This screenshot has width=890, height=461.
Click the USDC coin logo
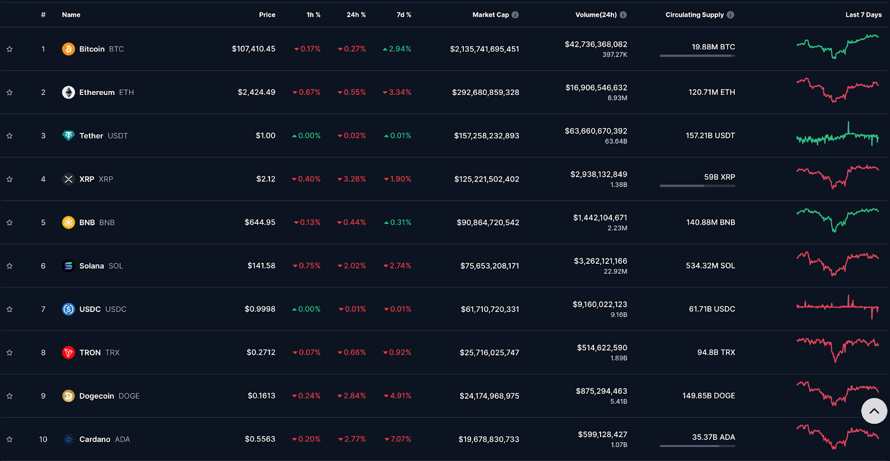(68, 309)
